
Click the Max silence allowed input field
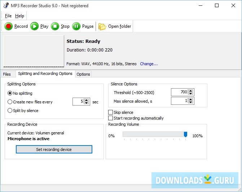tap(180, 101)
